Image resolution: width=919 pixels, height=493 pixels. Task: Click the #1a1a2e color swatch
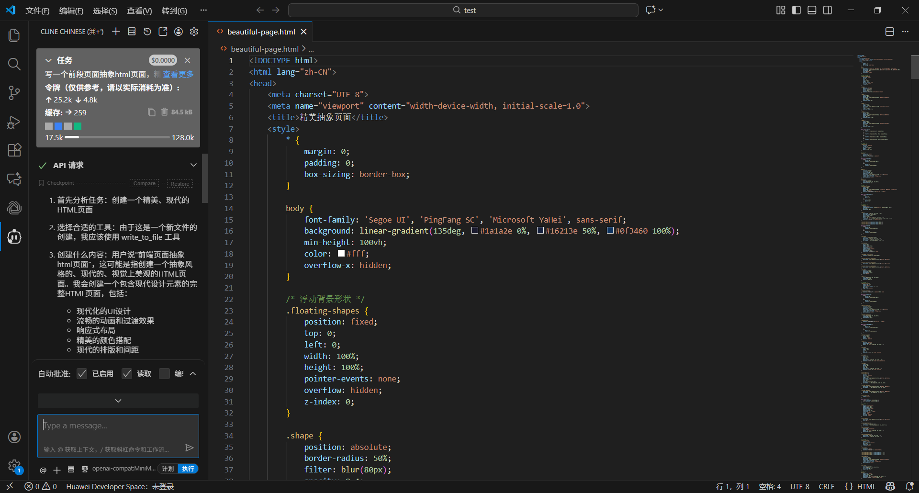point(475,231)
